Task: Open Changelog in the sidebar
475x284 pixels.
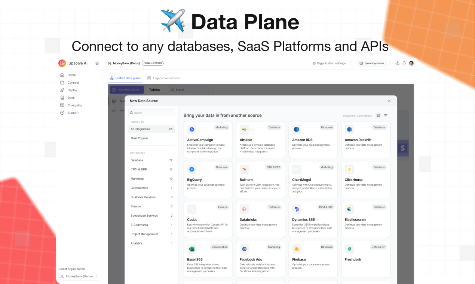Action: click(75, 105)
